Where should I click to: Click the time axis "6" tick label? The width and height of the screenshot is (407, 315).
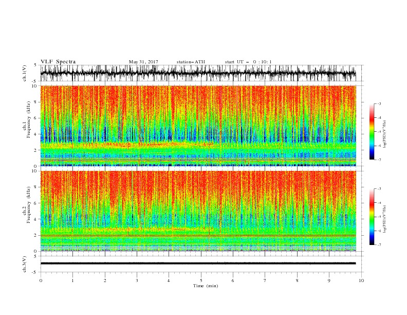233,281
